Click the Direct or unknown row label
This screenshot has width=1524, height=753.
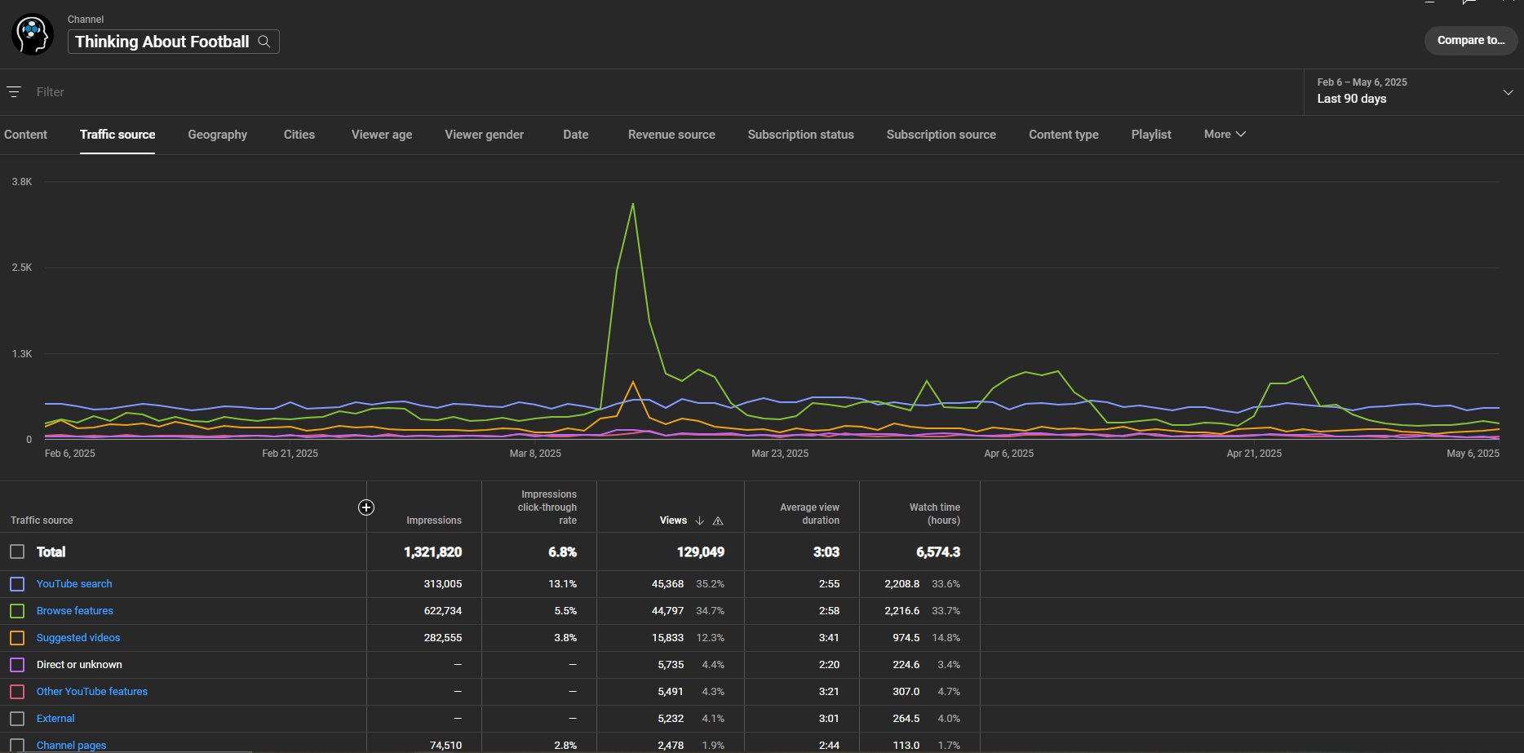[x=79, y=665]
